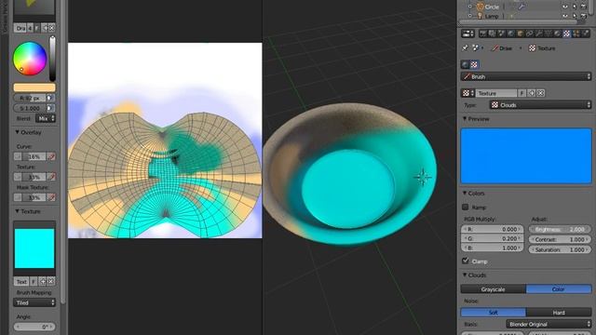Open the Render properties tab icon
The width and height of the screenshot is (596, 335).
482,33
